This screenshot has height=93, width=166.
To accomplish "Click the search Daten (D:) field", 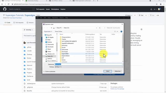I will 112,28.
